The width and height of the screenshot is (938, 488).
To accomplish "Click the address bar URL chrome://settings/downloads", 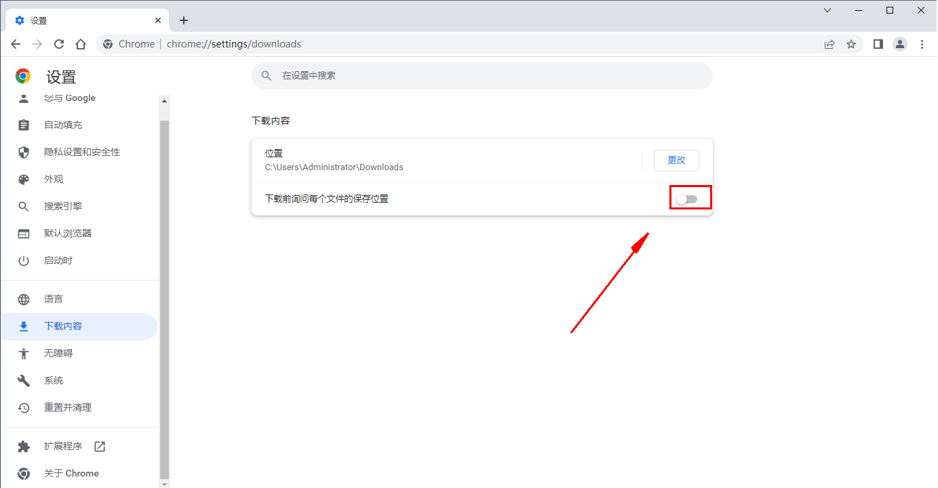I will 234,44.
